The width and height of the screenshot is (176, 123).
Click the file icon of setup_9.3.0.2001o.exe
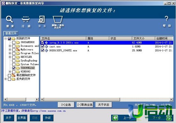(46, 43)
